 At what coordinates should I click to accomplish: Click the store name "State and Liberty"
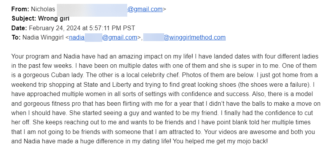[x=108, y=85]
